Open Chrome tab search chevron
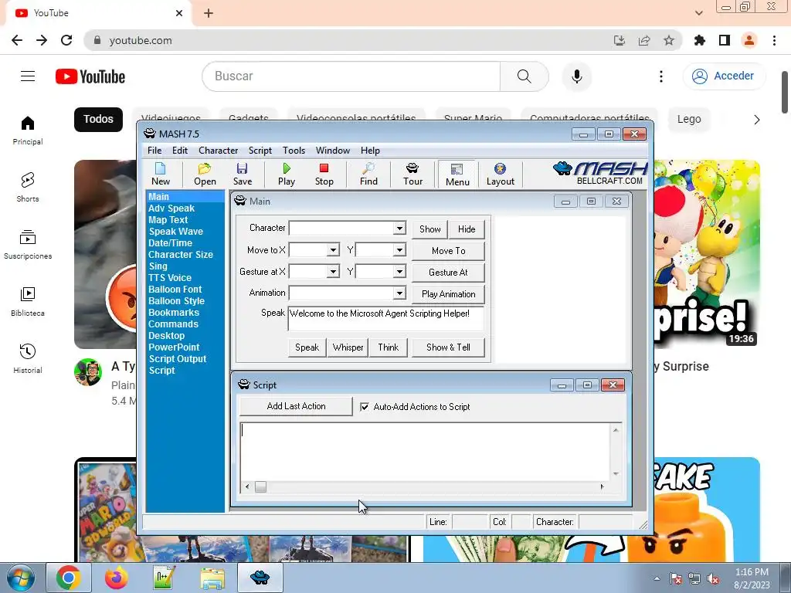 (698, 13)
